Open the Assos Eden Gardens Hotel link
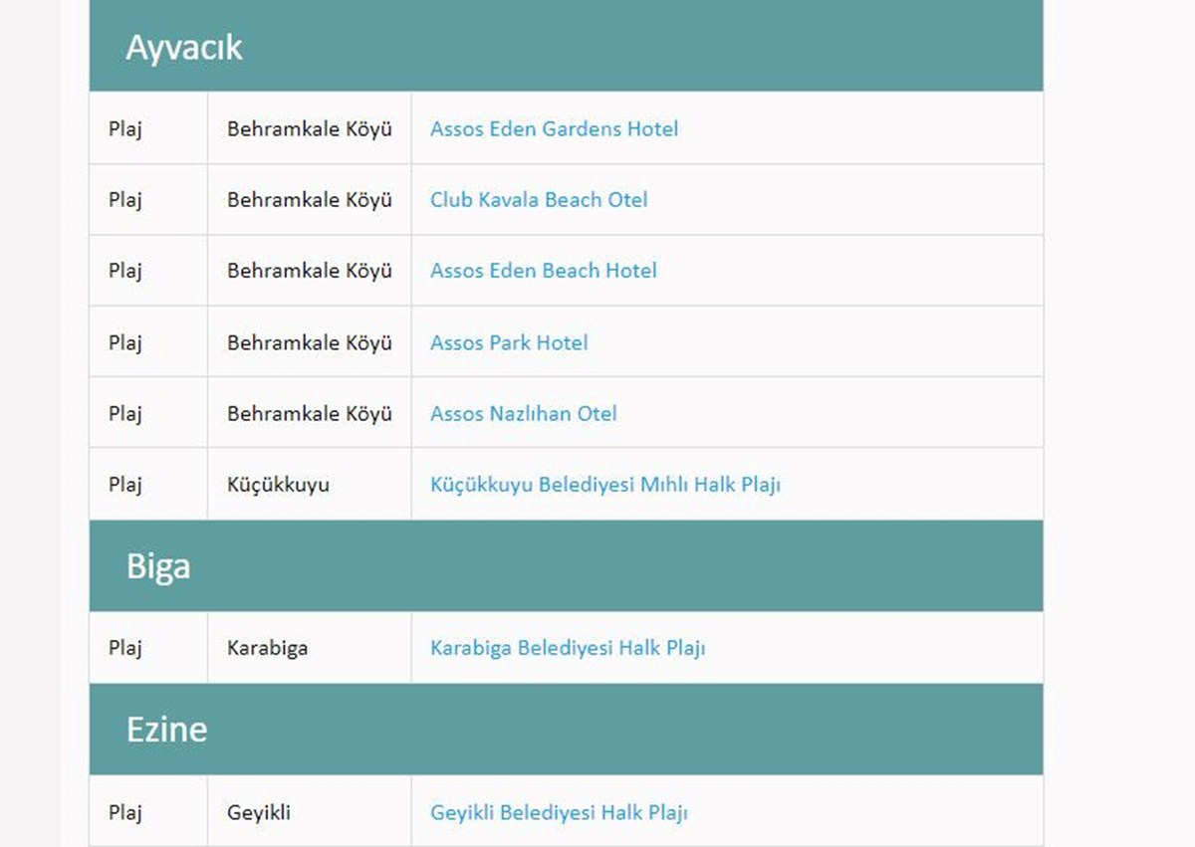The image size is (1195, 847). coord(554,128)
